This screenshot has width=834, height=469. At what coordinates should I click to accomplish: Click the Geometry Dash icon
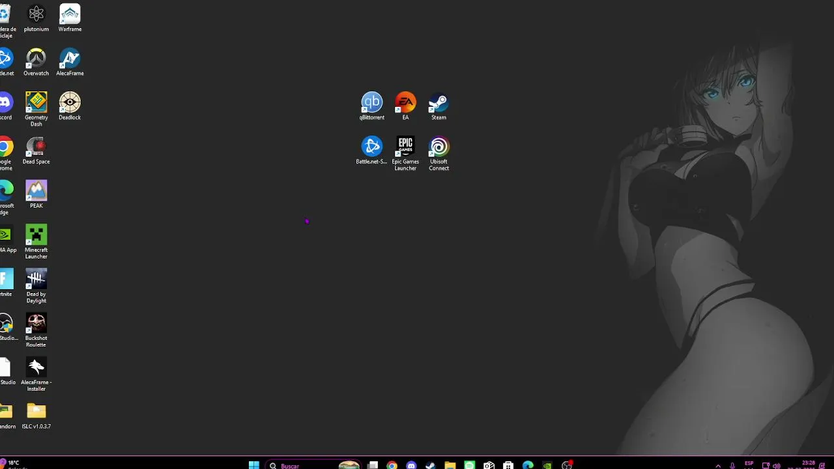[36, 109]
